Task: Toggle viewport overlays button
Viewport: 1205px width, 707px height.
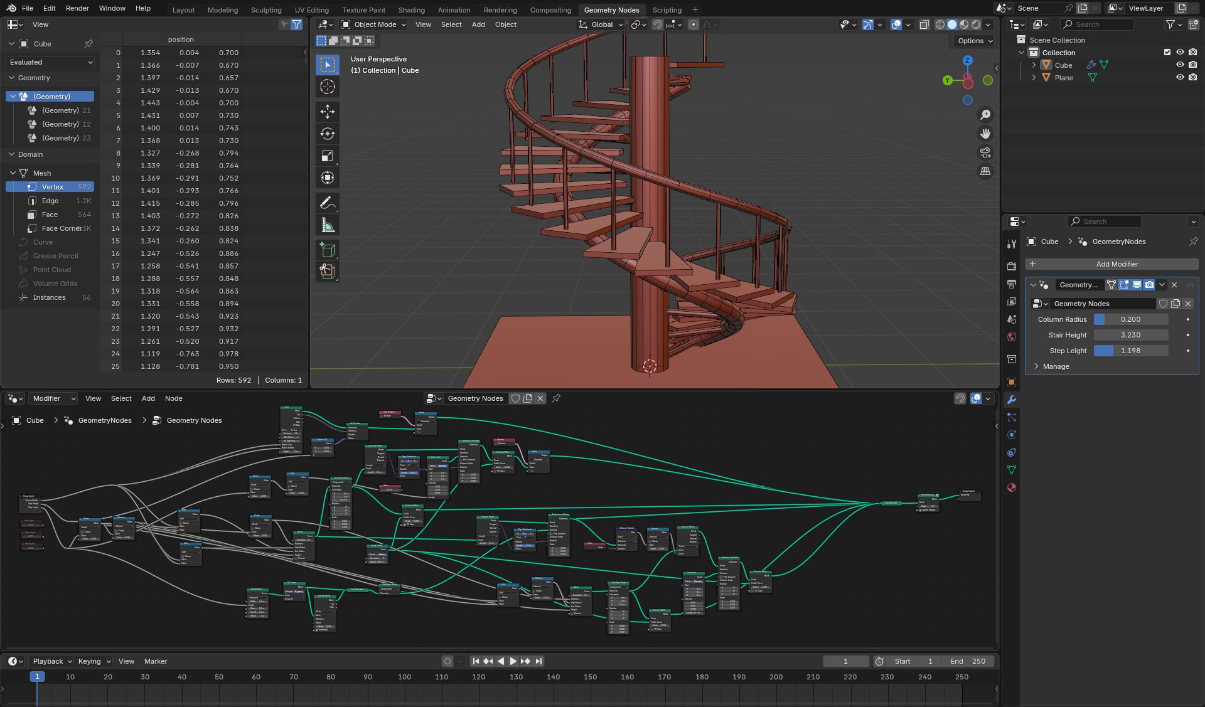Action: [x=896, y=24]
